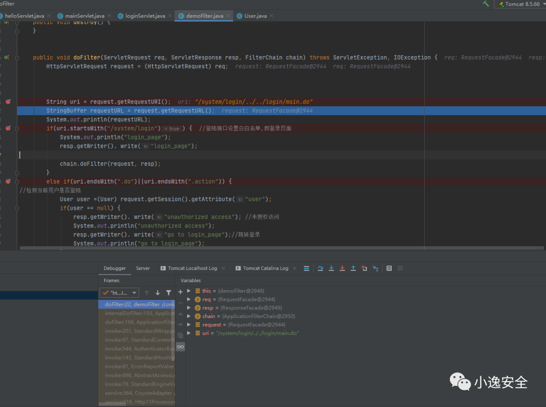Close the helloServlet.java tab
The height and width of the screenshot is (407, 546).
[49, 16]
